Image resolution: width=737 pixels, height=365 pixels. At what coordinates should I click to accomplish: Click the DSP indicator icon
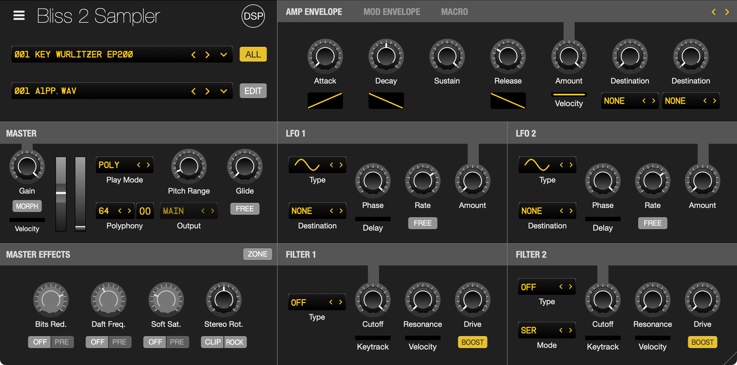pos(253,16)
